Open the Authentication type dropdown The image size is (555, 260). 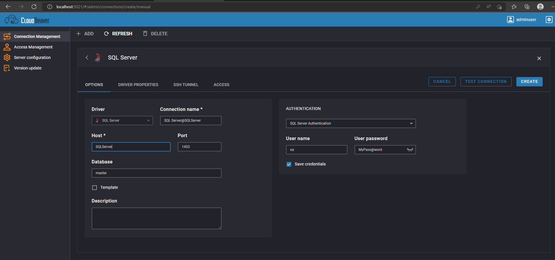(351, 123)
